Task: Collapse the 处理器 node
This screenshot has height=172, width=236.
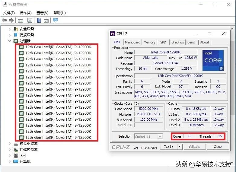Action: pyautogui.click(x=10, y=41)
